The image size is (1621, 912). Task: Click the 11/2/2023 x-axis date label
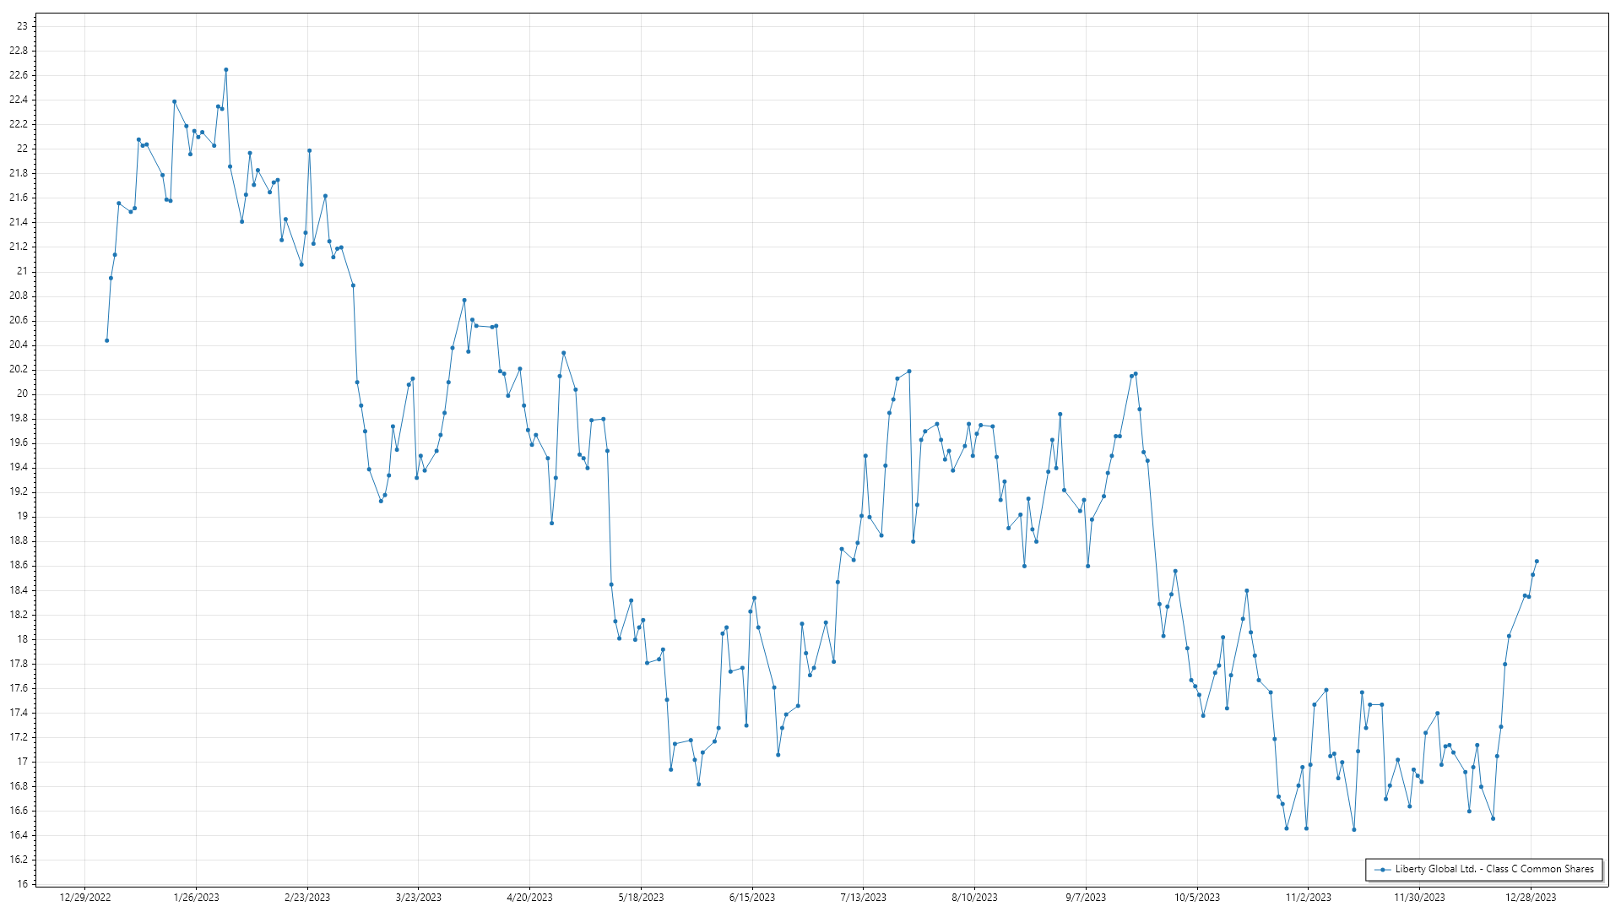point(1308,898)
